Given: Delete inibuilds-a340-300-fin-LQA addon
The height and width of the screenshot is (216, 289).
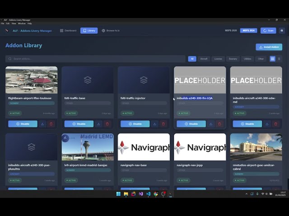Looking at the screenshot, I should 219,124.
